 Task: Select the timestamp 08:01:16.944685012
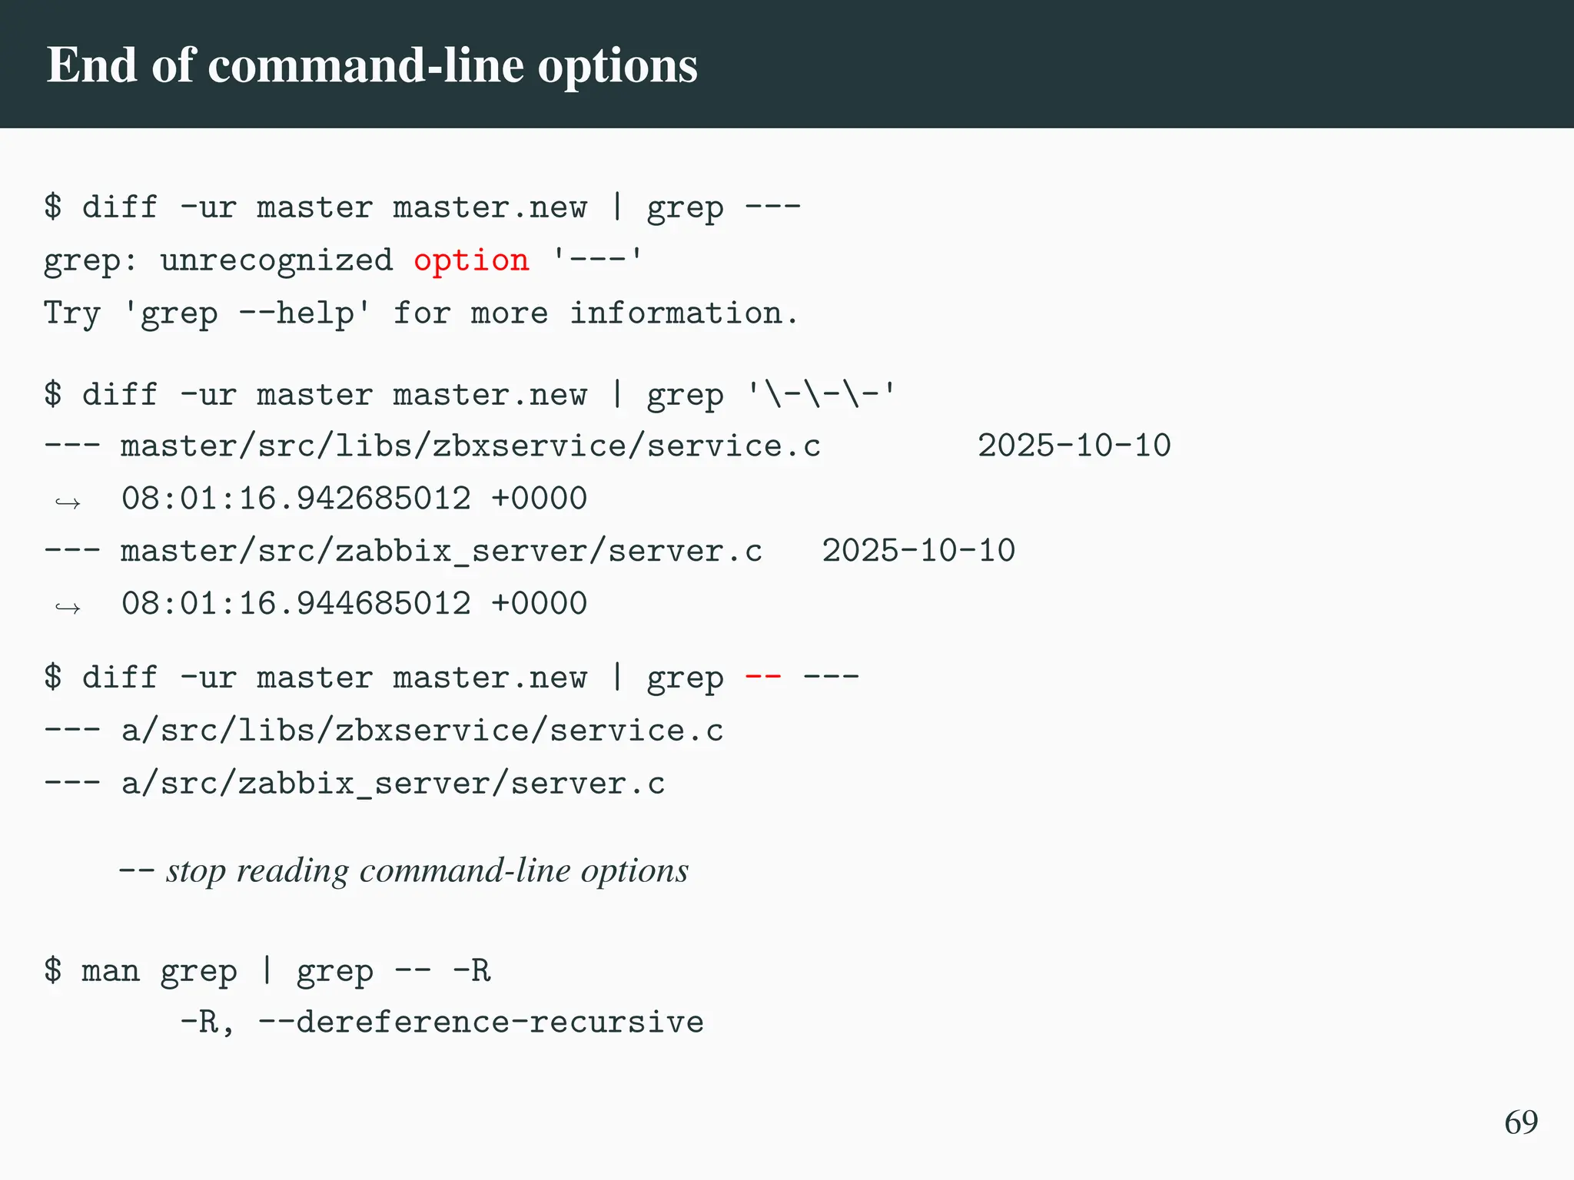click(x=296, y=604)
